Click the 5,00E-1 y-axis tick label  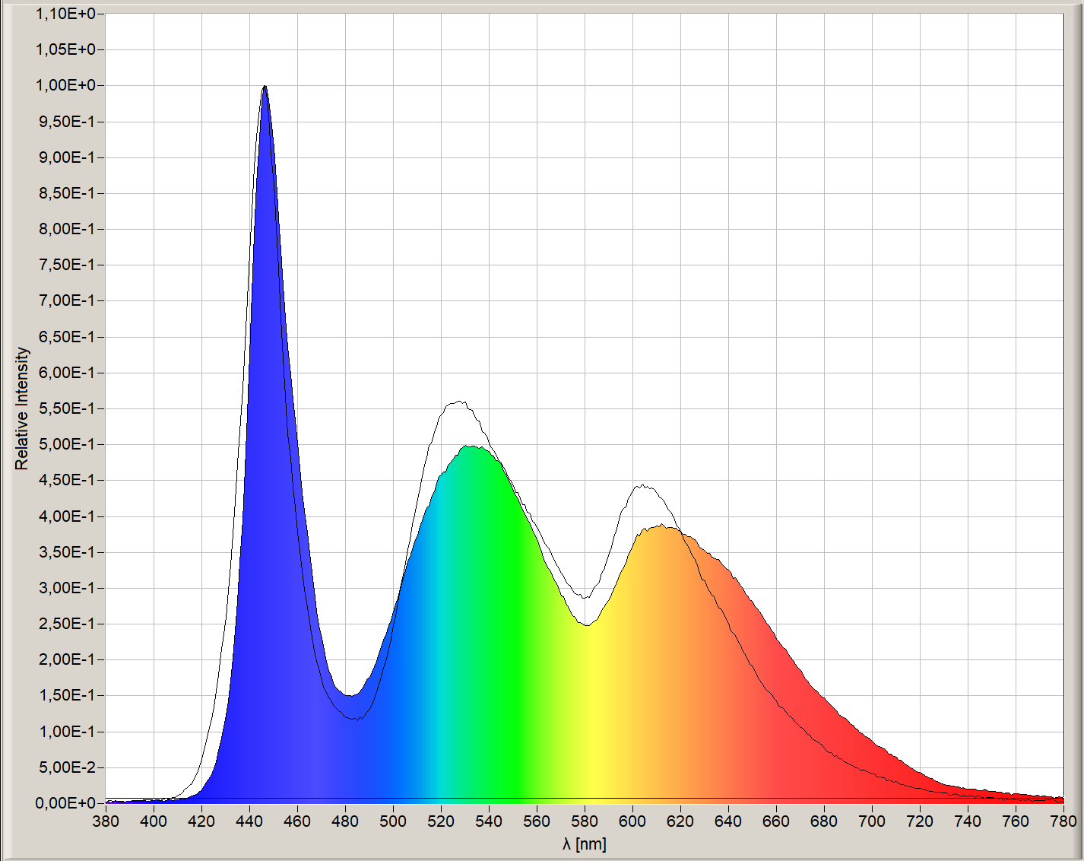[67, 444]
